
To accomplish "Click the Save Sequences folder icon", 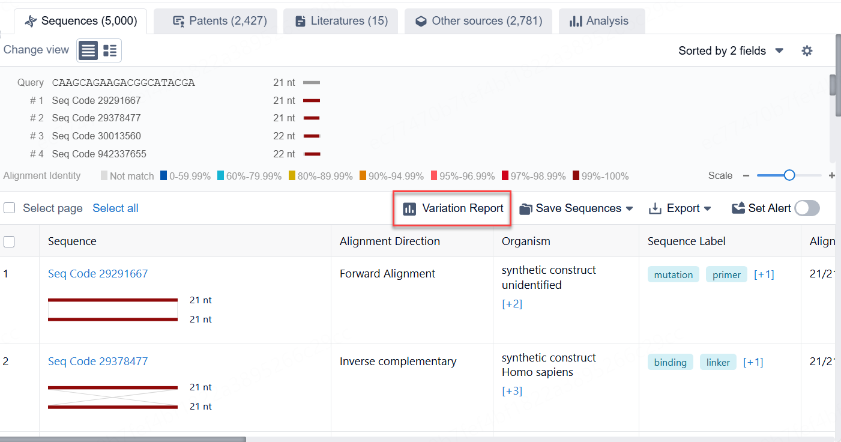I will click(526, 208).
